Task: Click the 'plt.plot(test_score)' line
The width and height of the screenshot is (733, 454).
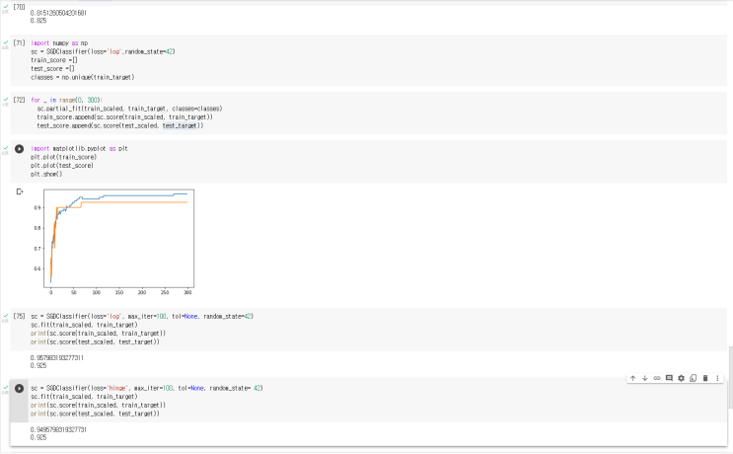Action: pyautogui.click(x=62, y=166)
